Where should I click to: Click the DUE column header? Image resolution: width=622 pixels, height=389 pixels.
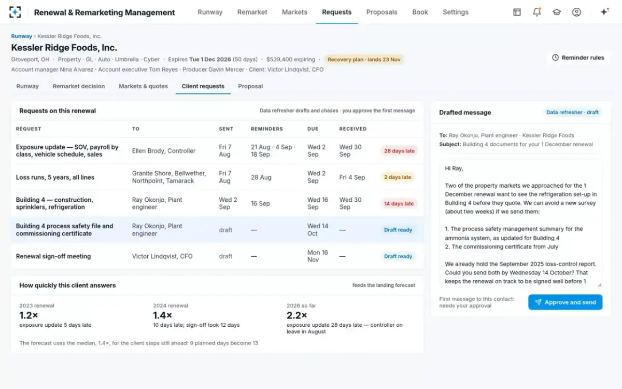click(x=313, y=129)
